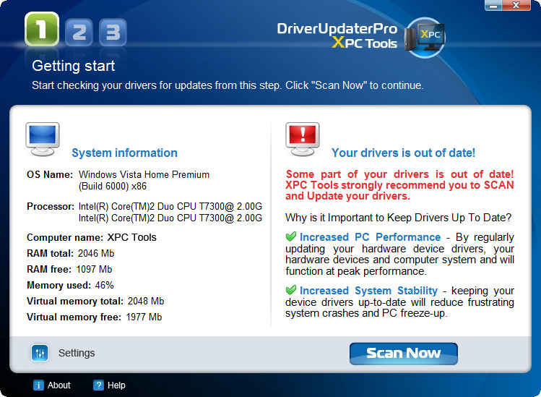Image resolution: width=541 pixels, height=397 pixels.
Task: Click the green checkmark beside Increased System Stability
Action: [x=291, y=289]
